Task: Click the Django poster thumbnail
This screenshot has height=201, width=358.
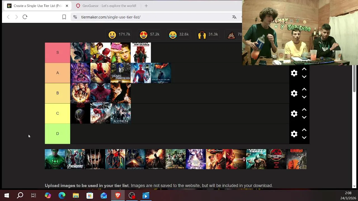Action: (296, 159)
